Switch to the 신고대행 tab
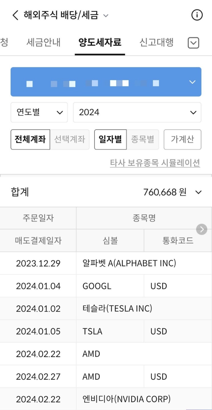 [156, 43]
